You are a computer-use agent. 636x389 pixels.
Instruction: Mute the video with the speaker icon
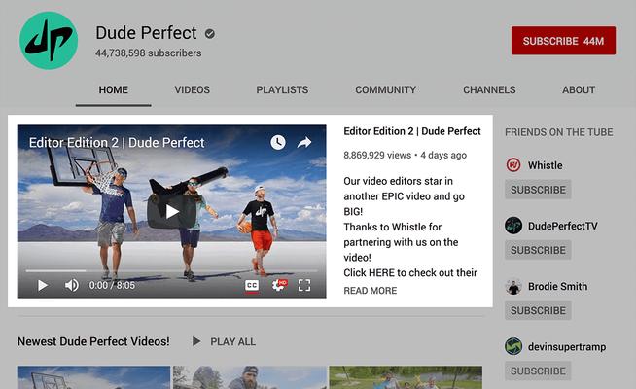click(x=72, y=285)
